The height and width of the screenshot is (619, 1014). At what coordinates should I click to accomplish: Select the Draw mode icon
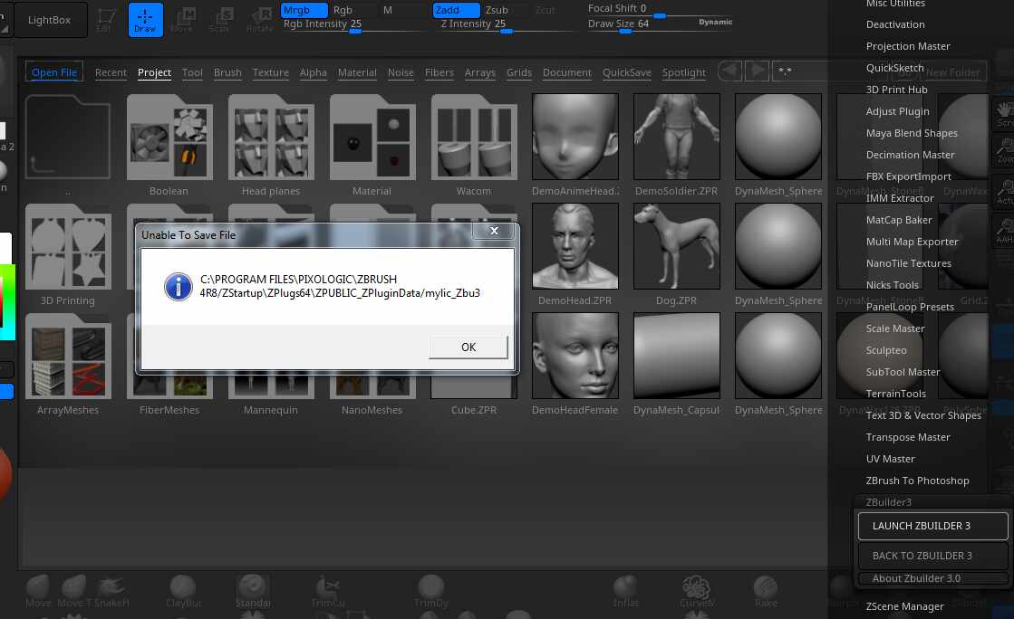click(x=145, y=19)
